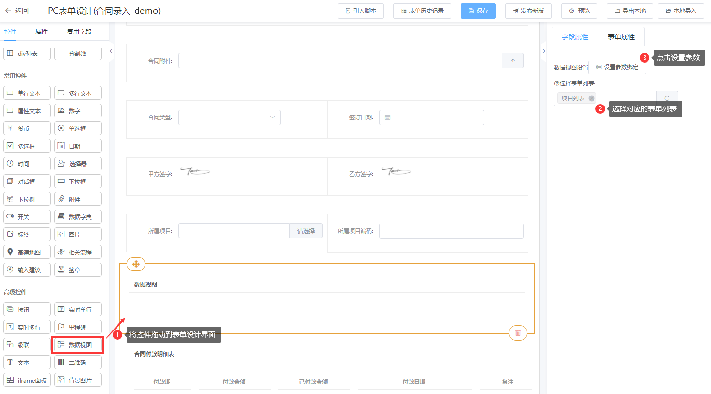Pick the 签章 control
This screenshot has width=711, height=394.
tap(78, 270)
